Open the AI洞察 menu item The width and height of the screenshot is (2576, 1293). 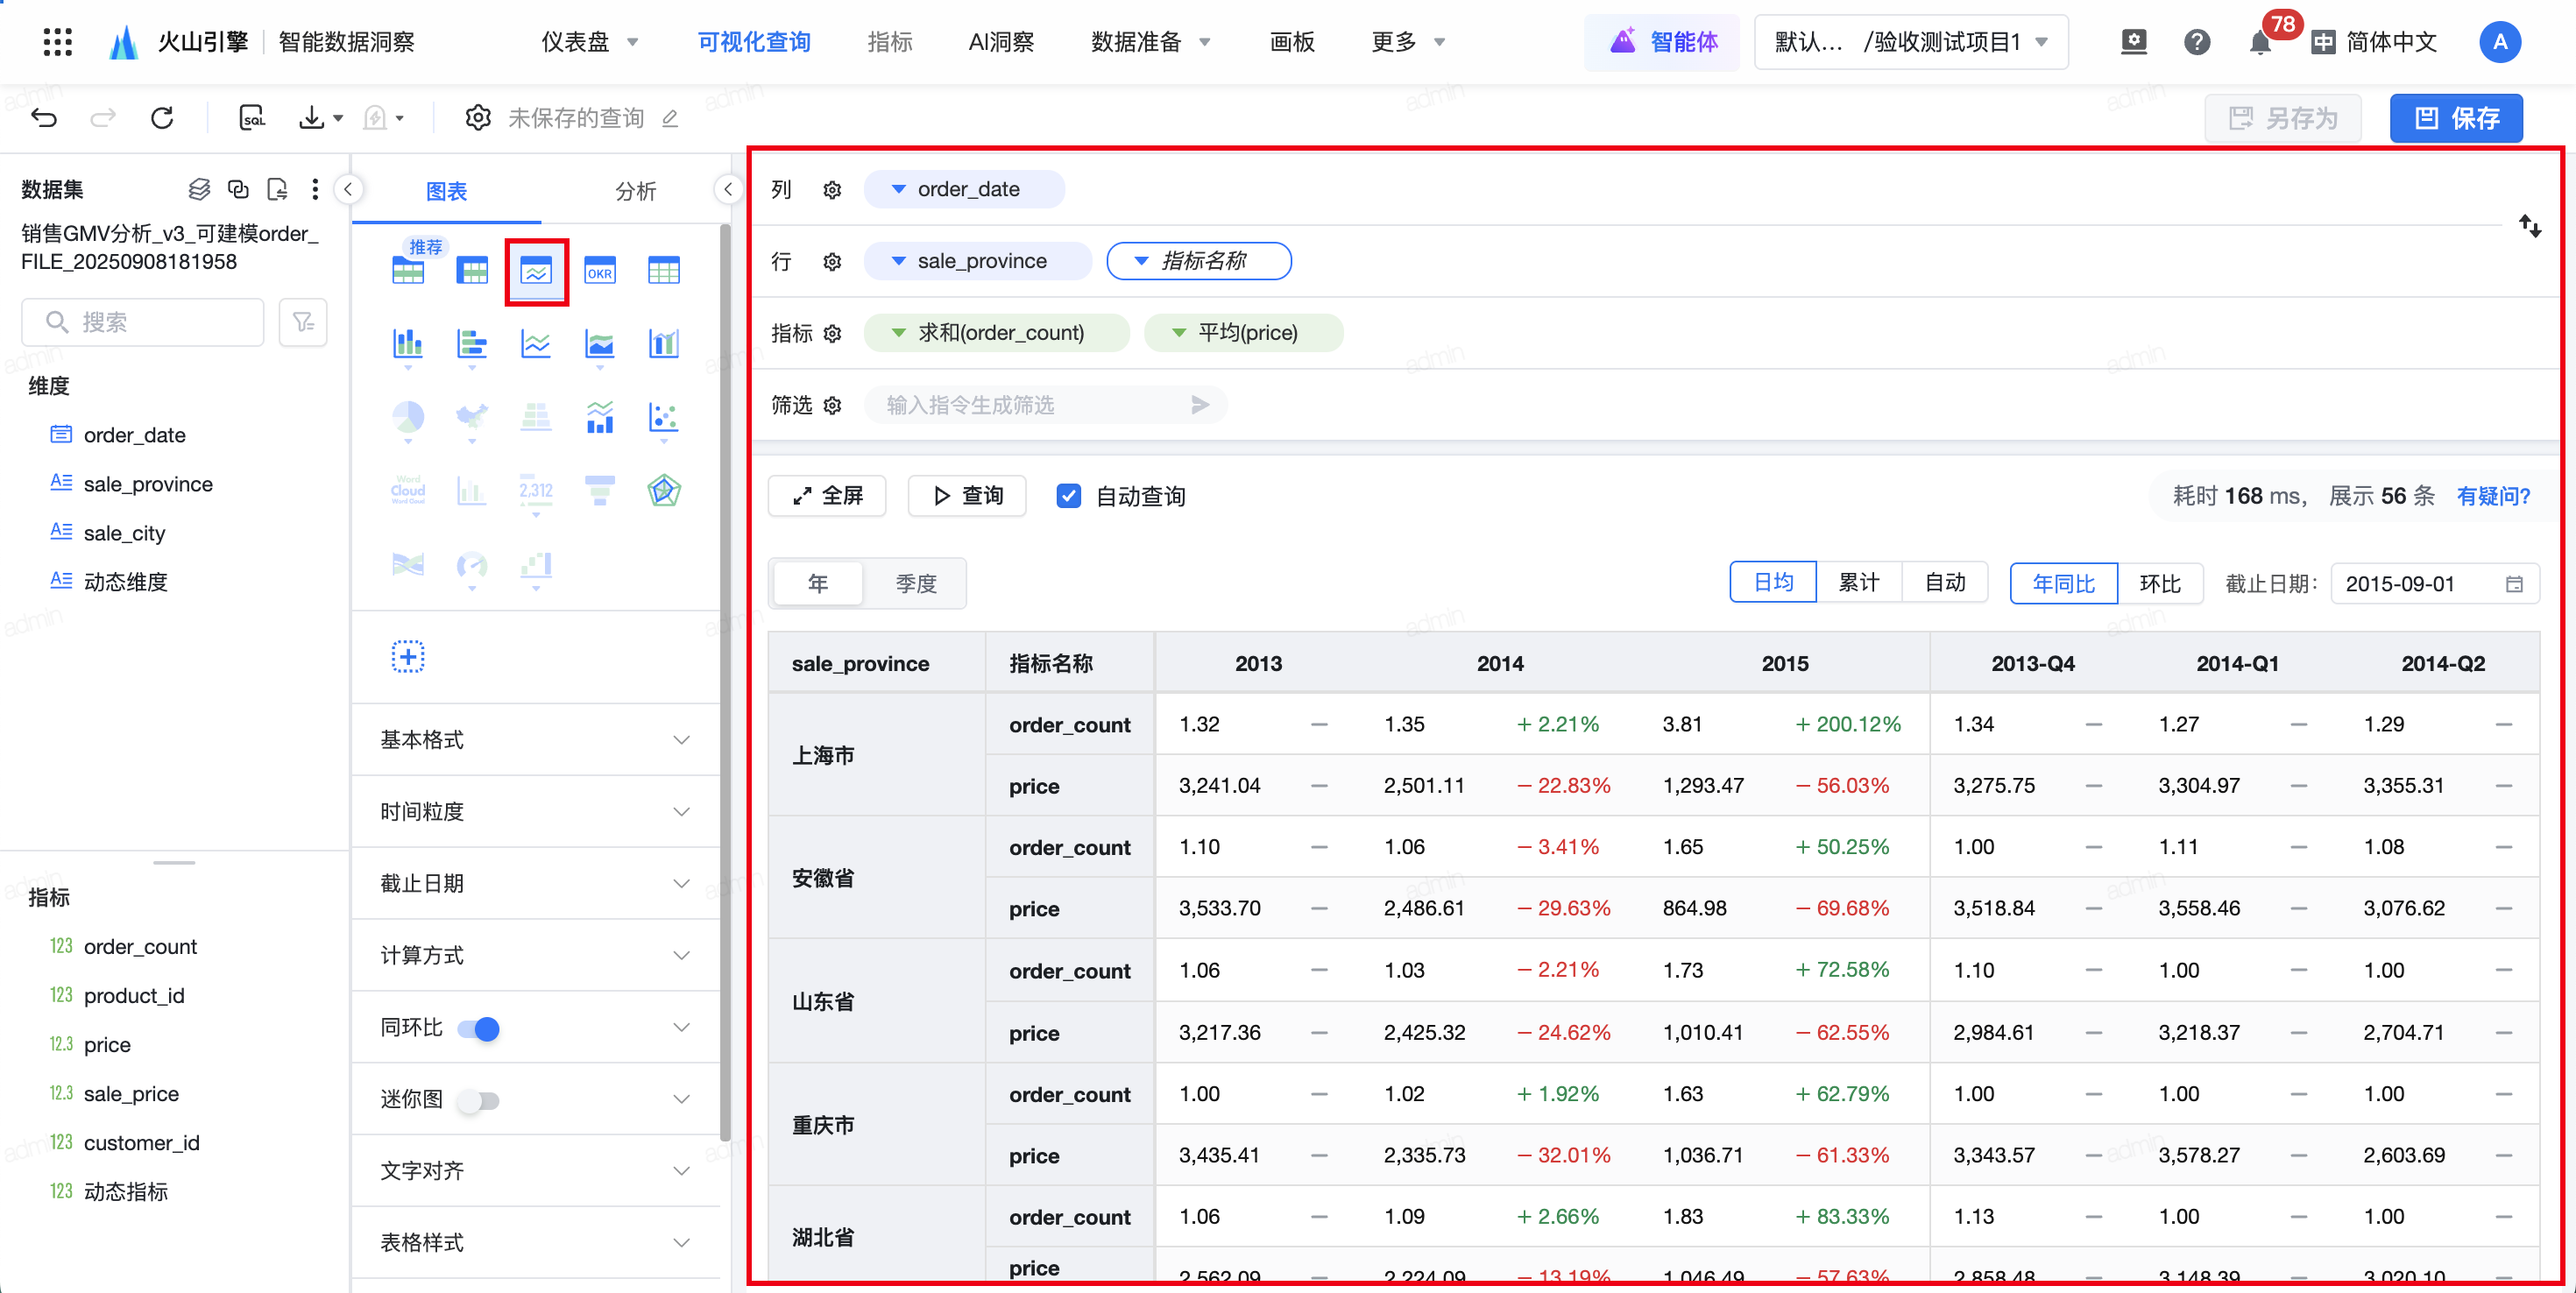tap(1001, 42)
